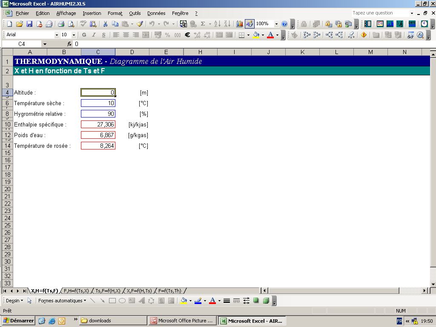This screenshot has height=327, width=436.
Task: Open the Données menu
Action: (156, 13)
